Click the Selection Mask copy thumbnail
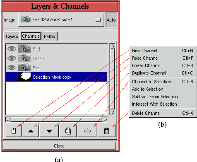The height and width of the screenshot is (162, 197). pos(24,77)
